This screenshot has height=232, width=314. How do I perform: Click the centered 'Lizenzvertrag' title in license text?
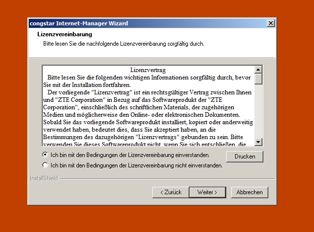coord(147,71)
